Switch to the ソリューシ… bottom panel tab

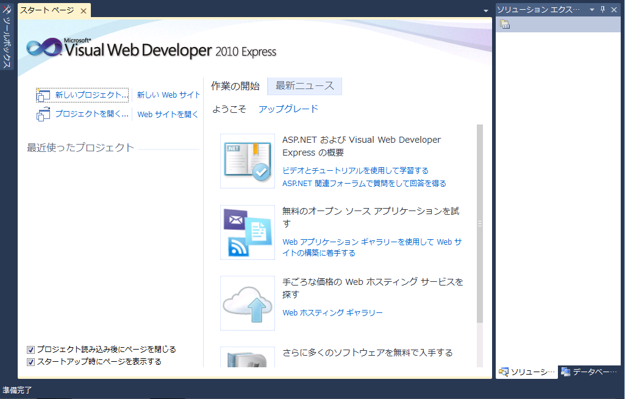pyautogui.click(x=527, y=372)
